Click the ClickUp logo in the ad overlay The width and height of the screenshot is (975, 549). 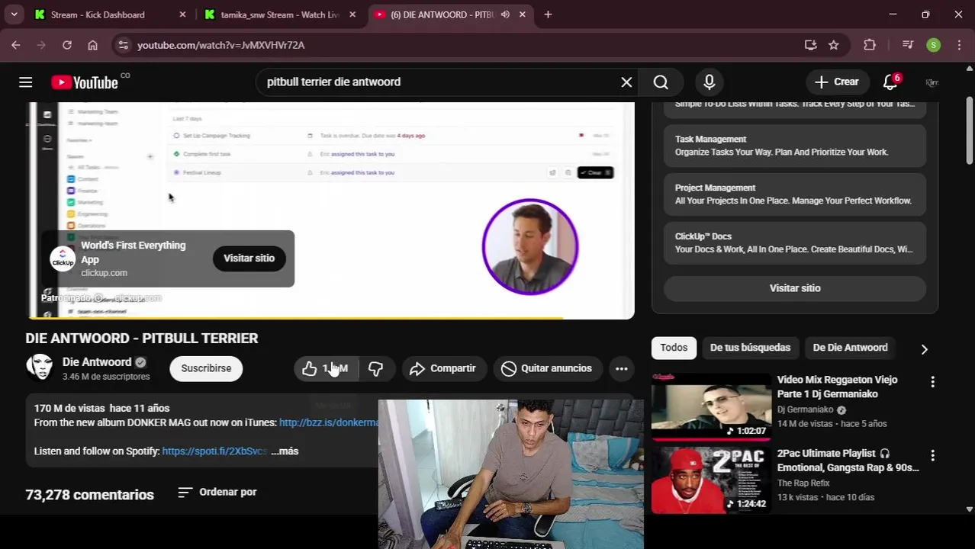point(63,258)
